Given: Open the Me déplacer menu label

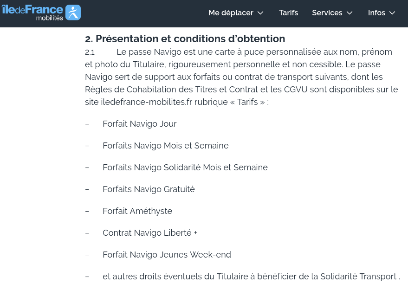Looking at the screenshot, I should (x=231, y=13).
